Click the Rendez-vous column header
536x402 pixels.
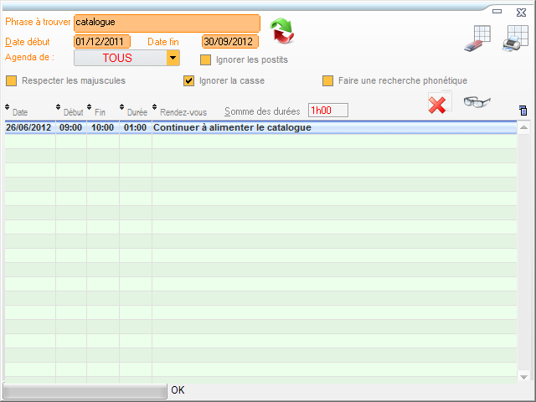[x=183, y=111]
